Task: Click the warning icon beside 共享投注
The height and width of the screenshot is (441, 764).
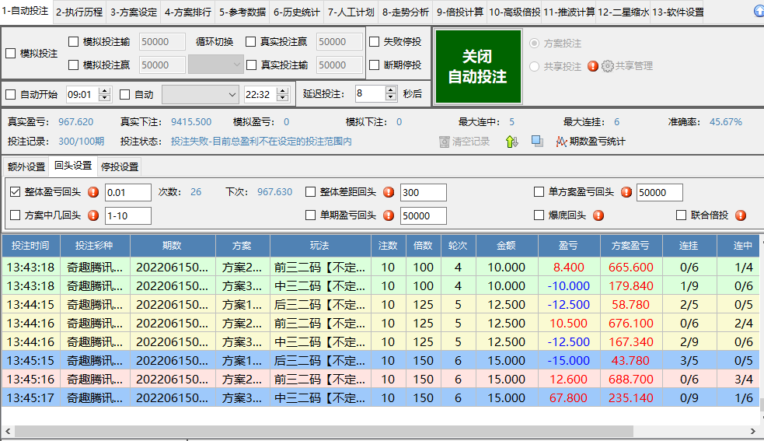Action: (592, 66)
